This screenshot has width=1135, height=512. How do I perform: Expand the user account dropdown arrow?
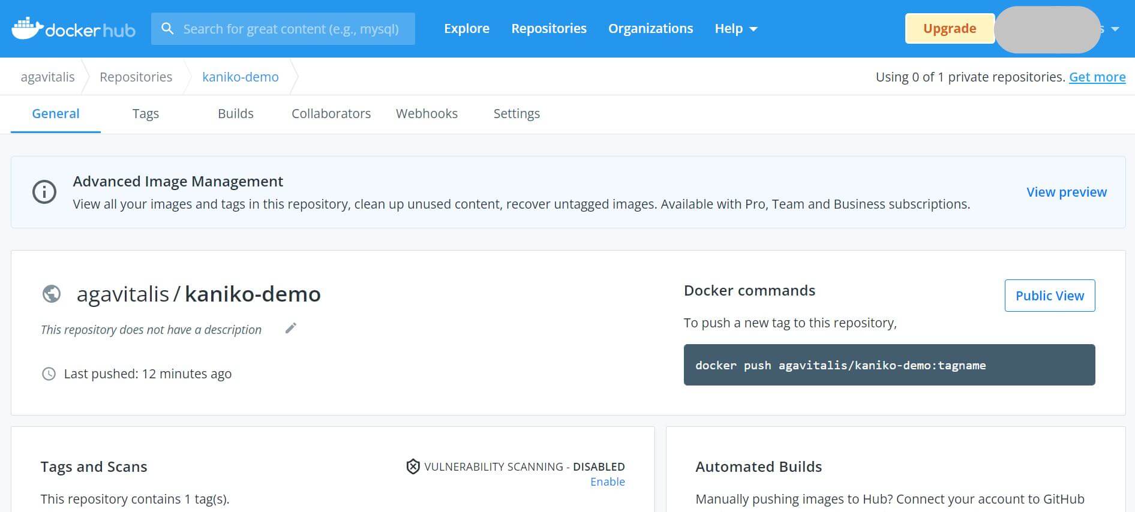click(1115, 29)
